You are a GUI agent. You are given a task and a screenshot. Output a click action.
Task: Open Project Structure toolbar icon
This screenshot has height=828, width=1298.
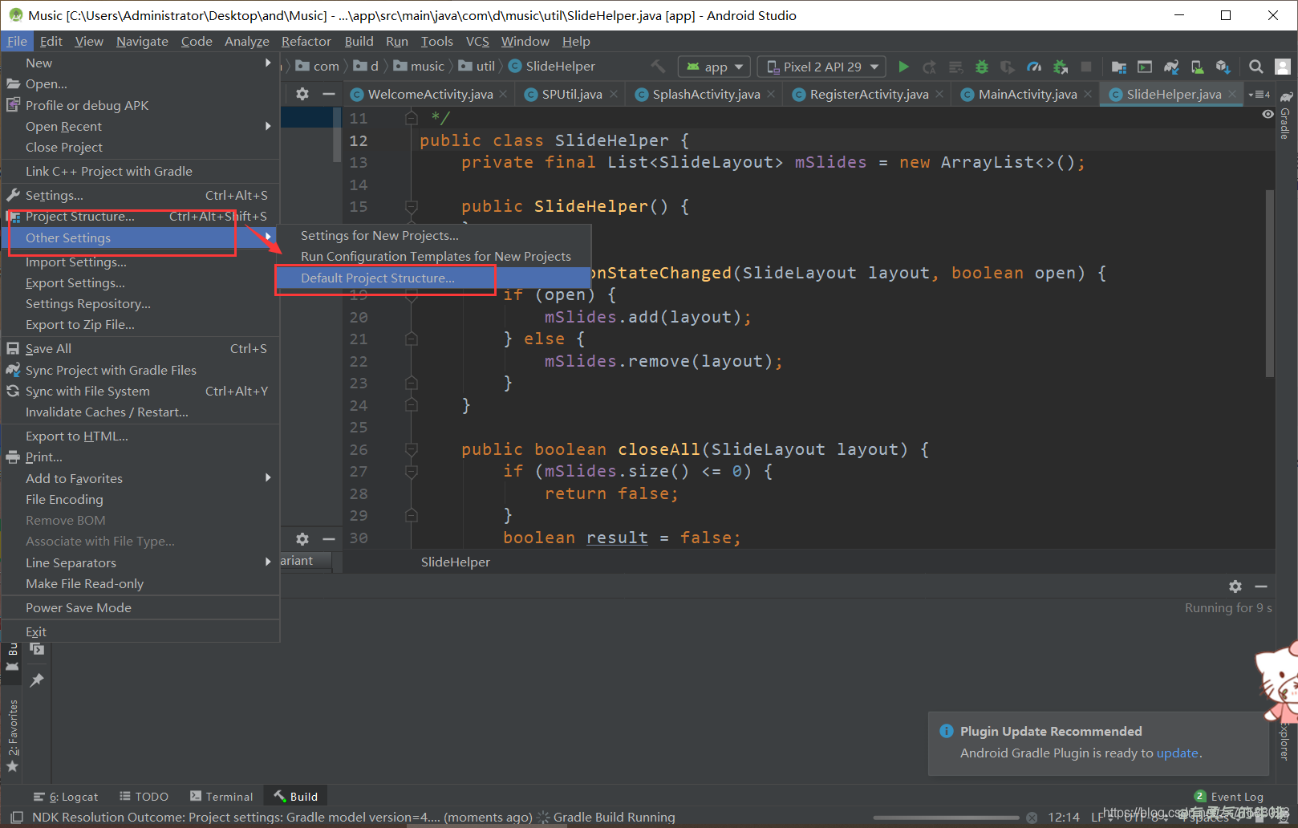[1118, 67]
